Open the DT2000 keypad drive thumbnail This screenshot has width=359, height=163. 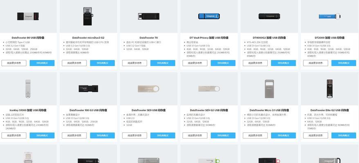pyautogui.click(x=330, y=16)
